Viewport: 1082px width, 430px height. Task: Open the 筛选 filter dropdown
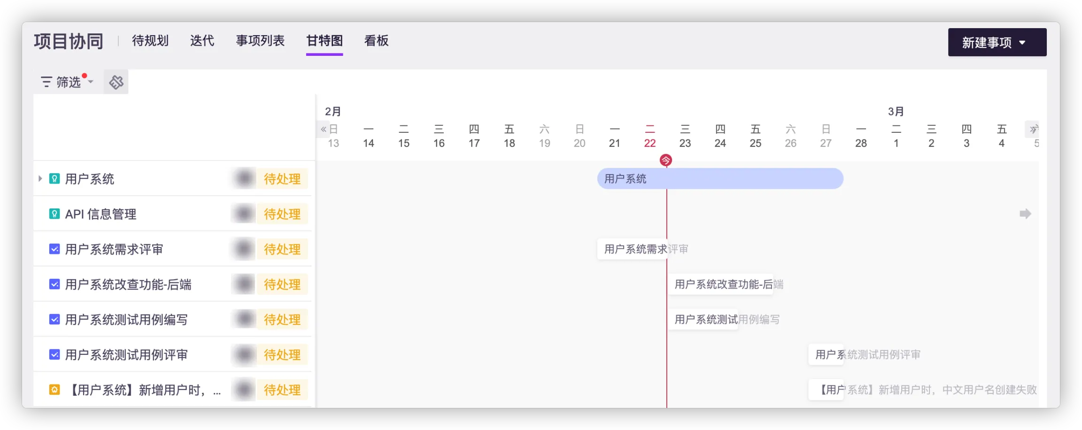67,82
